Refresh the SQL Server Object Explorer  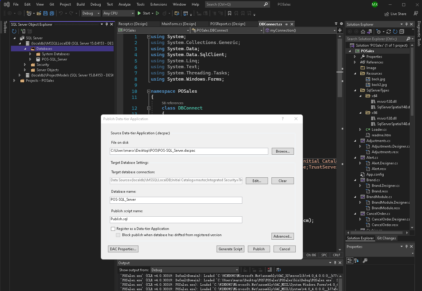[x=14, y=31]
